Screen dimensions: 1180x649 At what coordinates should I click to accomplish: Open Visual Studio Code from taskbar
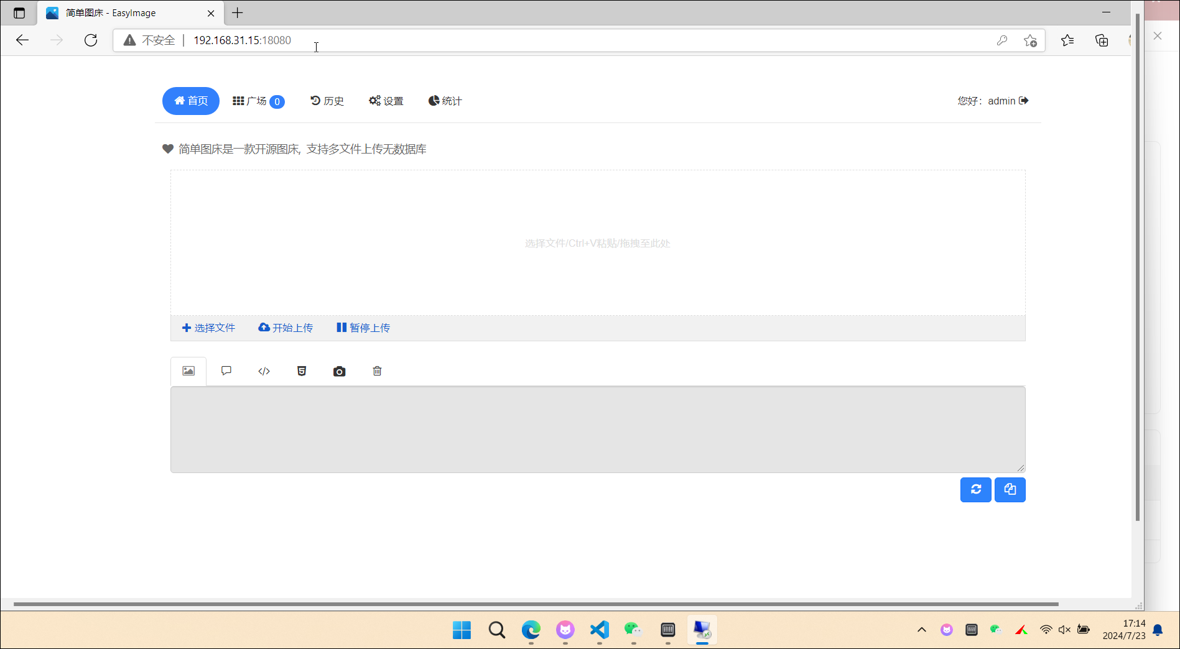pos(599,630)
